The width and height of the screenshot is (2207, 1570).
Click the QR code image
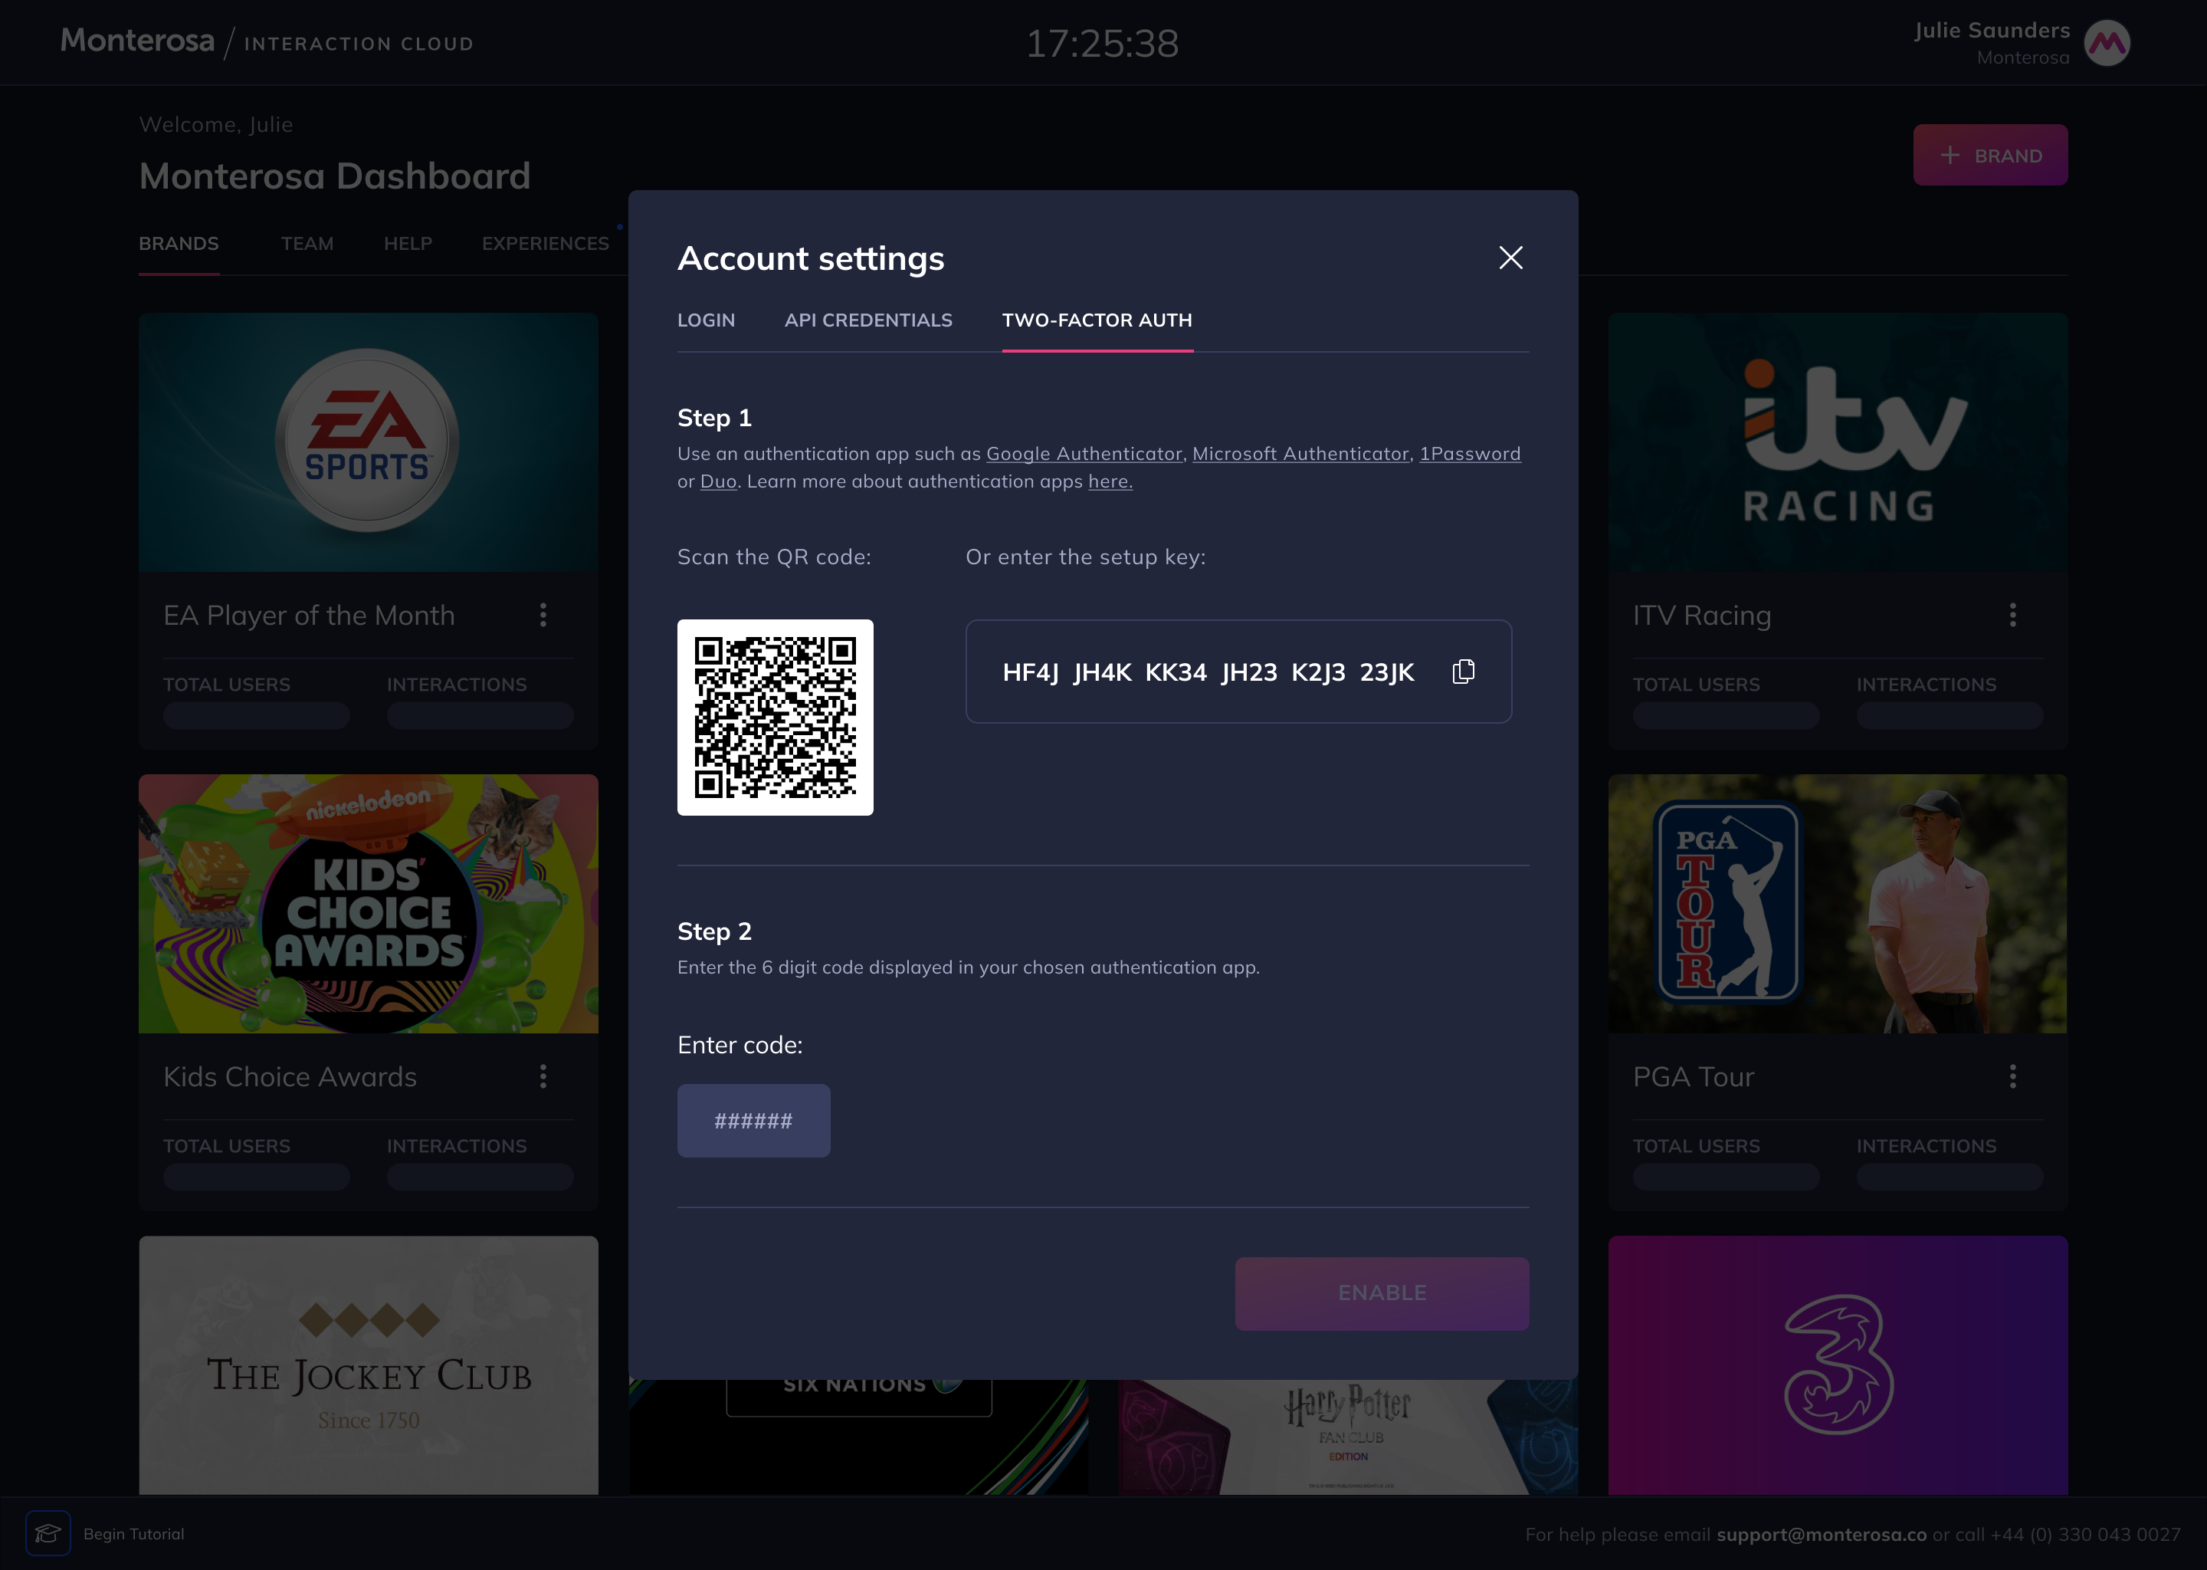click(x=775, y=718)
